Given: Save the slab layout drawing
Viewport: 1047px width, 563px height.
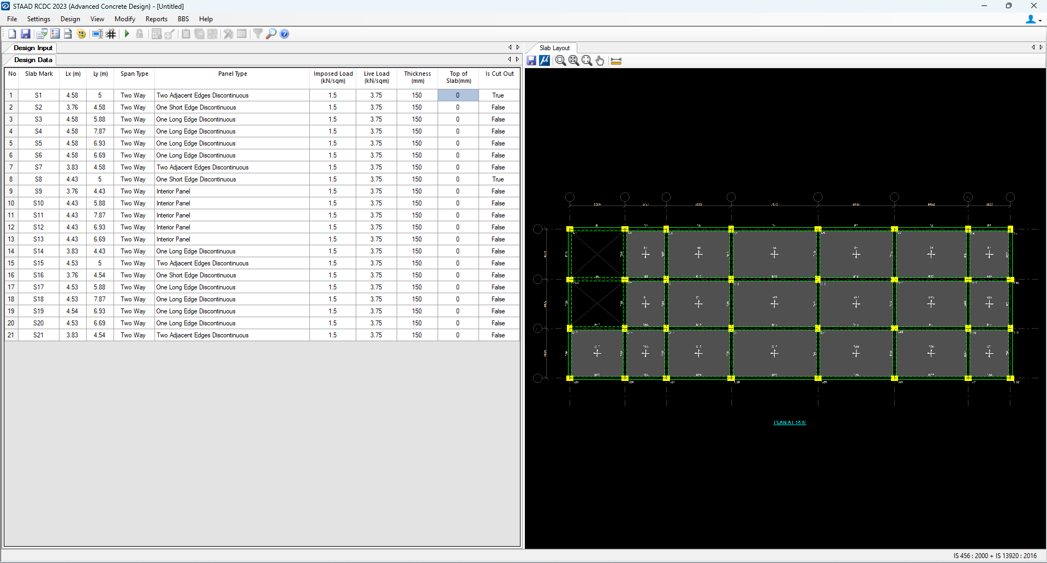Looking at the screenshot, I should point(531,60).
